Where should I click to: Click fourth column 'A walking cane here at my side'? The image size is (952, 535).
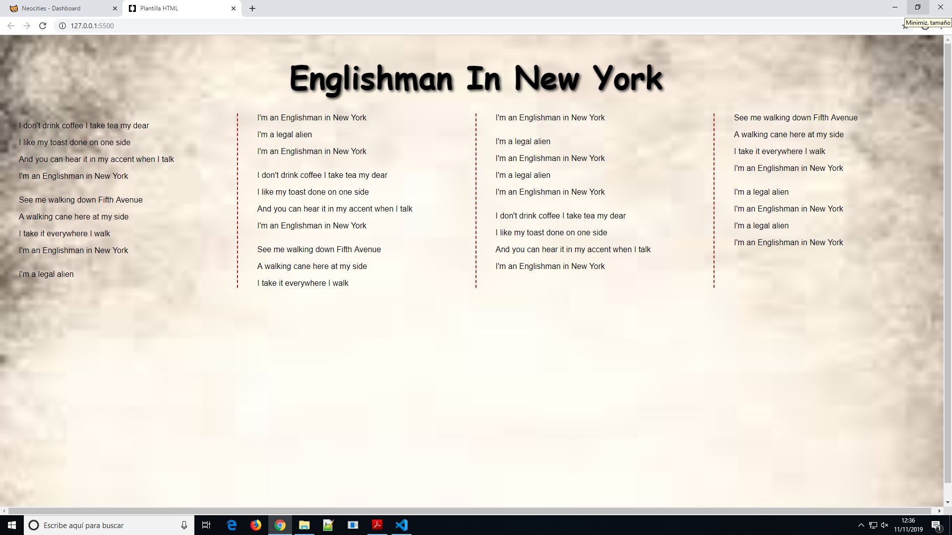pyautogui.click(x=789, y=135)
